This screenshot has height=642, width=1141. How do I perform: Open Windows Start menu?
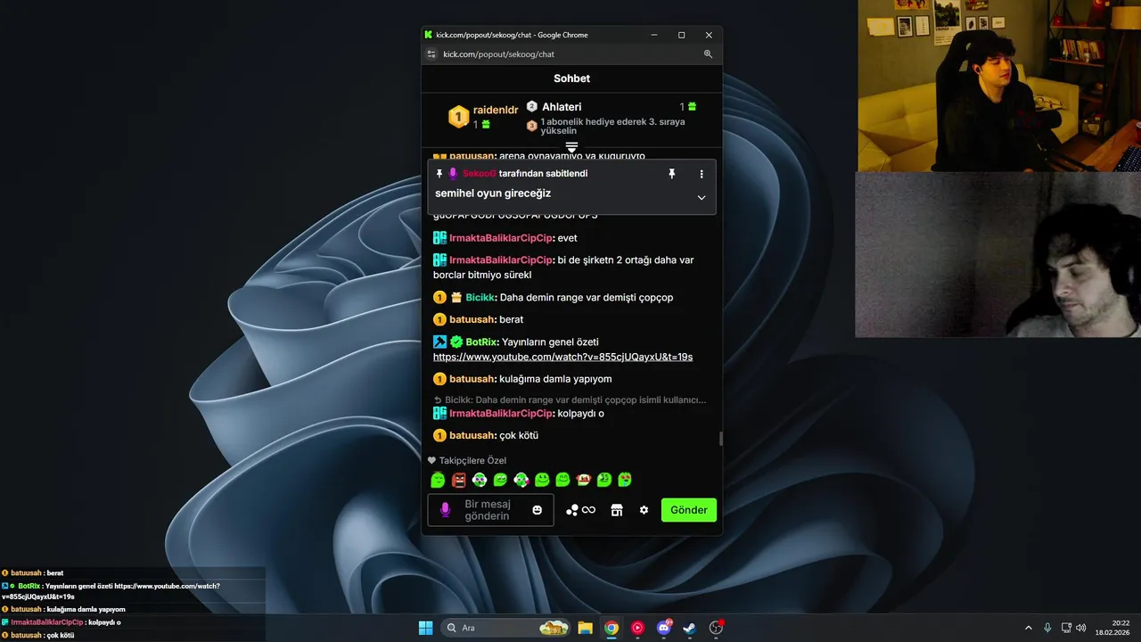tap(425, 628)
